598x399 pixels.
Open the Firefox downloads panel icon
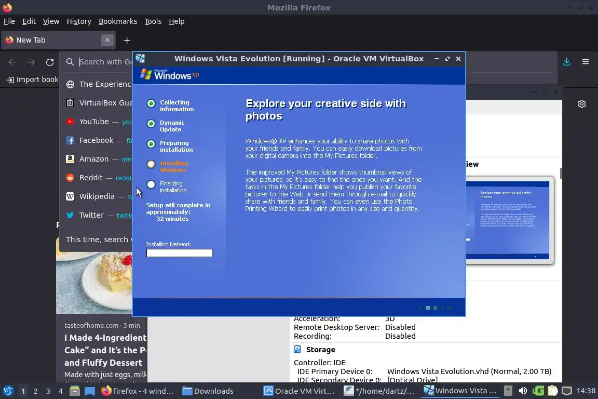(567, 62)
